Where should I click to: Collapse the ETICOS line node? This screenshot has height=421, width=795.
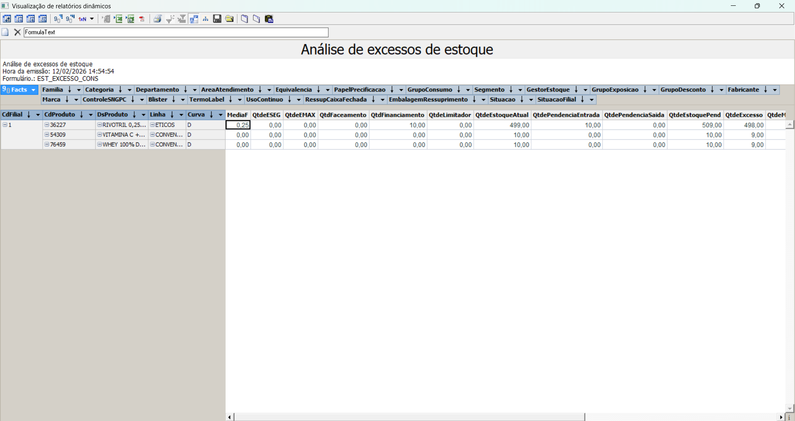(152, 125)
